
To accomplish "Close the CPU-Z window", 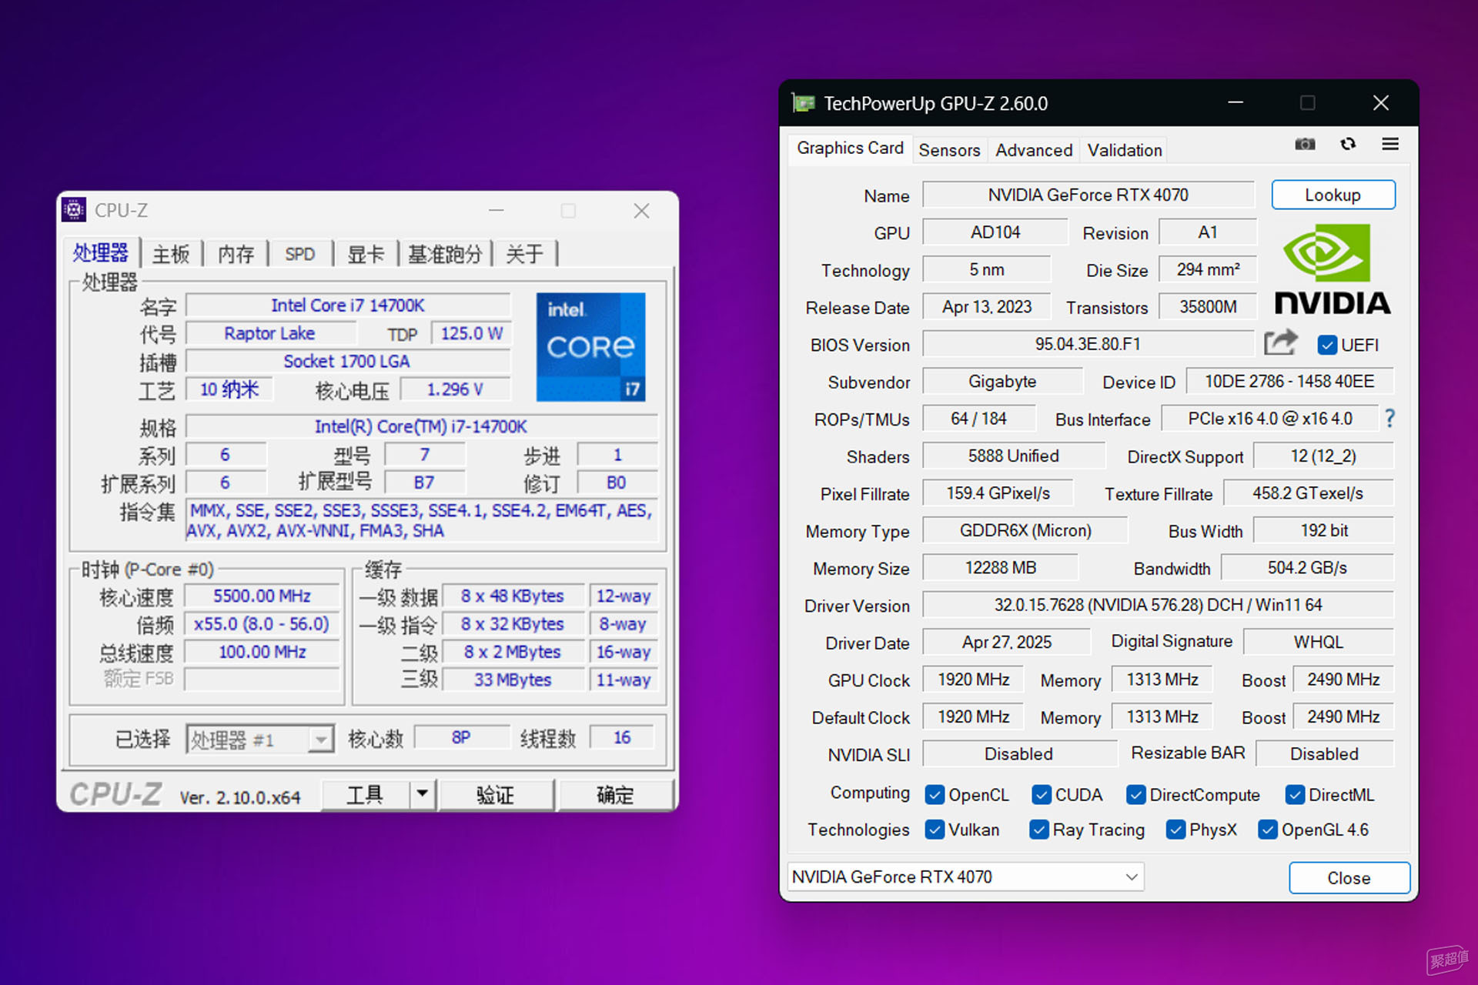I will pos(641,210).
